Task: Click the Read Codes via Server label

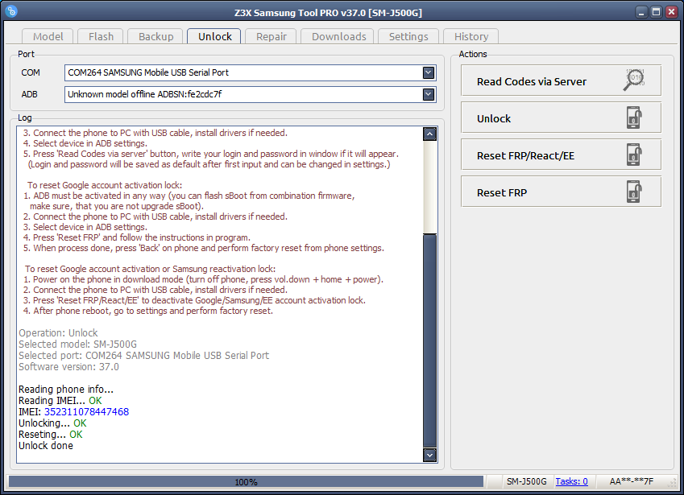Action: (531, 81)
